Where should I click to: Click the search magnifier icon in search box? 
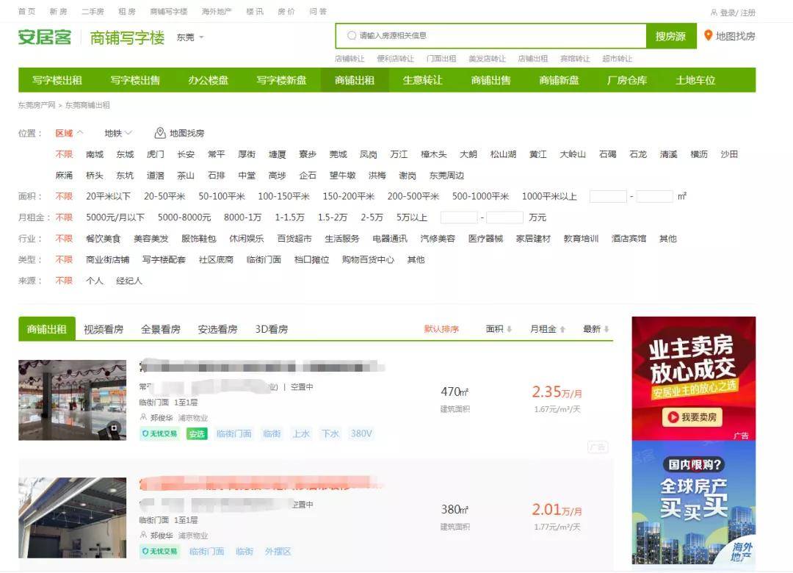[352, 35]
